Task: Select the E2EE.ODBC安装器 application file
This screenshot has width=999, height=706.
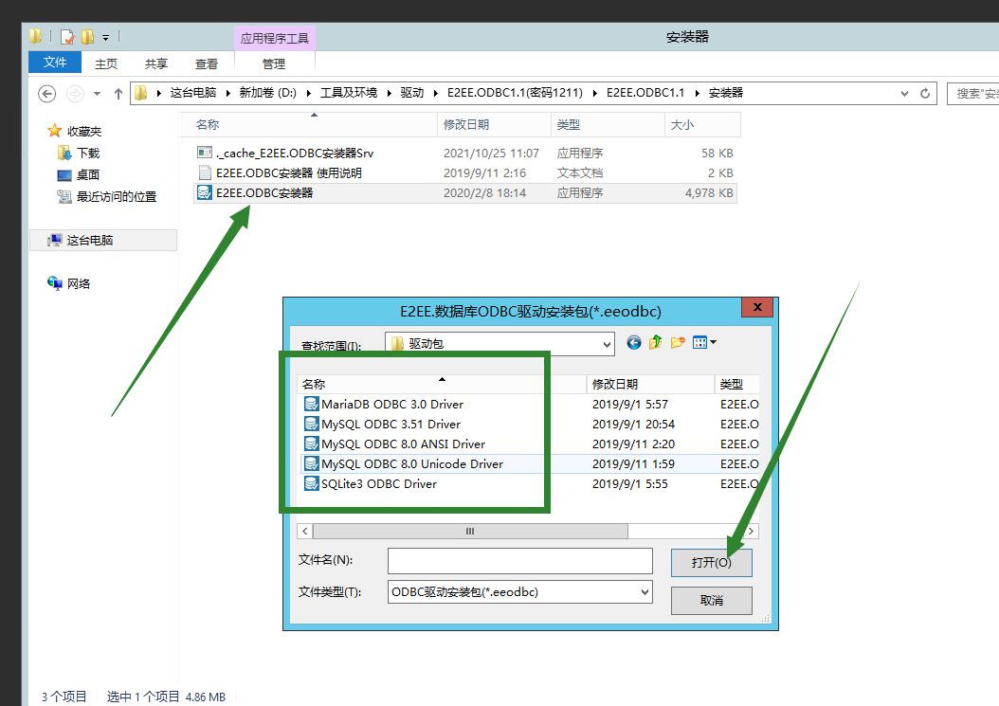Action: click(x=263, y=193)
